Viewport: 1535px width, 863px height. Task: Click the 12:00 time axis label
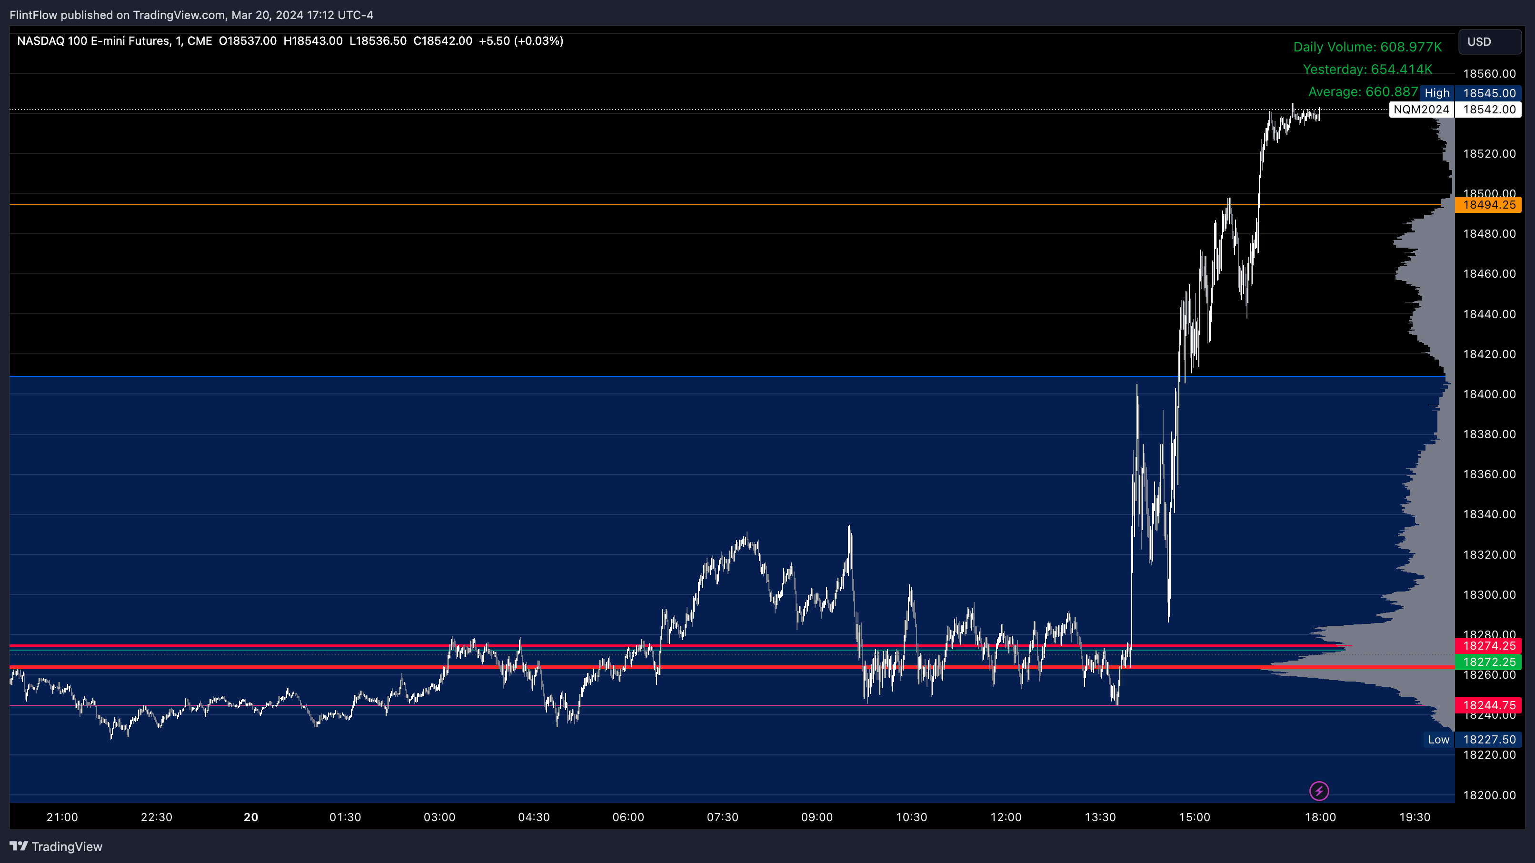point(1006,817)
